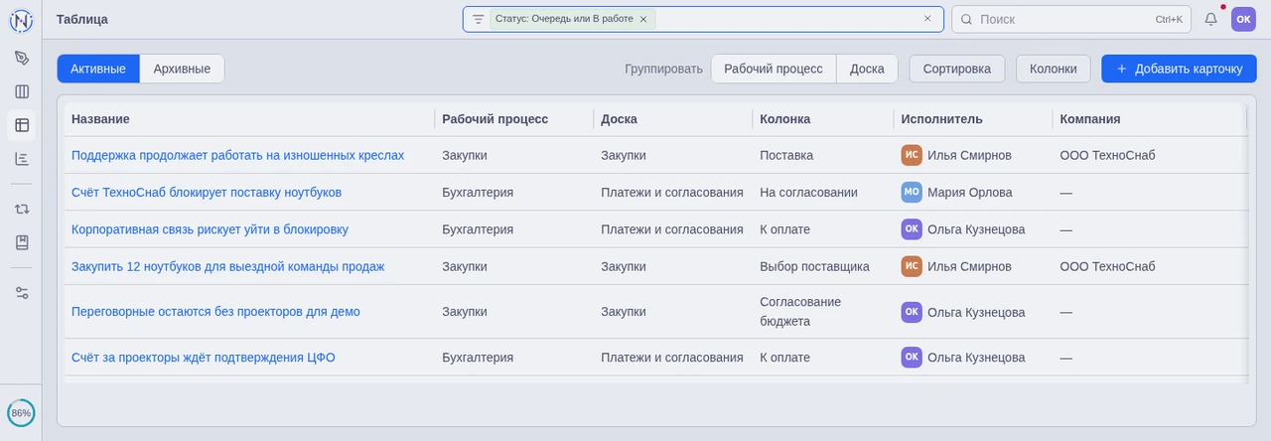
Task: Open Счёт ТехноСнаб блокирует поставку ноутбуков
Action: 207,192
